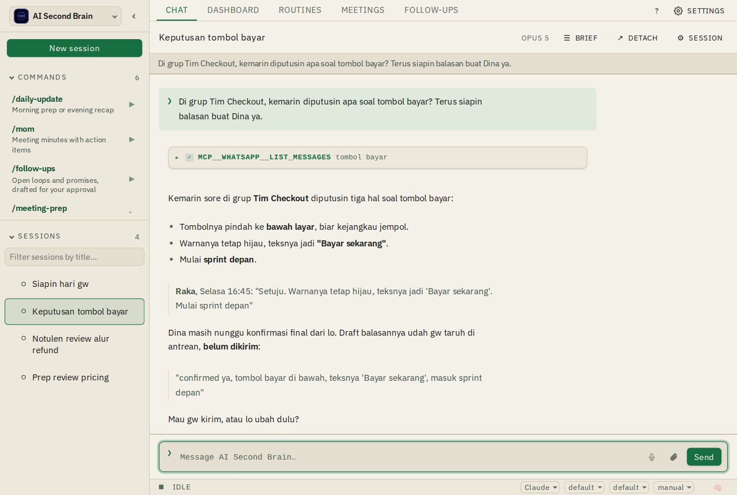Click the circle icon beside Prep review pricing
737x495 pixels.
coord(23,377)
